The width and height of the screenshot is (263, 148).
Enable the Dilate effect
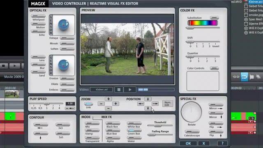(67, 84)
